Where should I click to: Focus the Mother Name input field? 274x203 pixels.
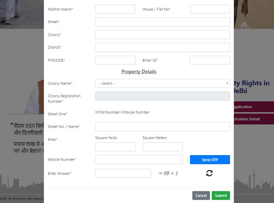point(115,9)
